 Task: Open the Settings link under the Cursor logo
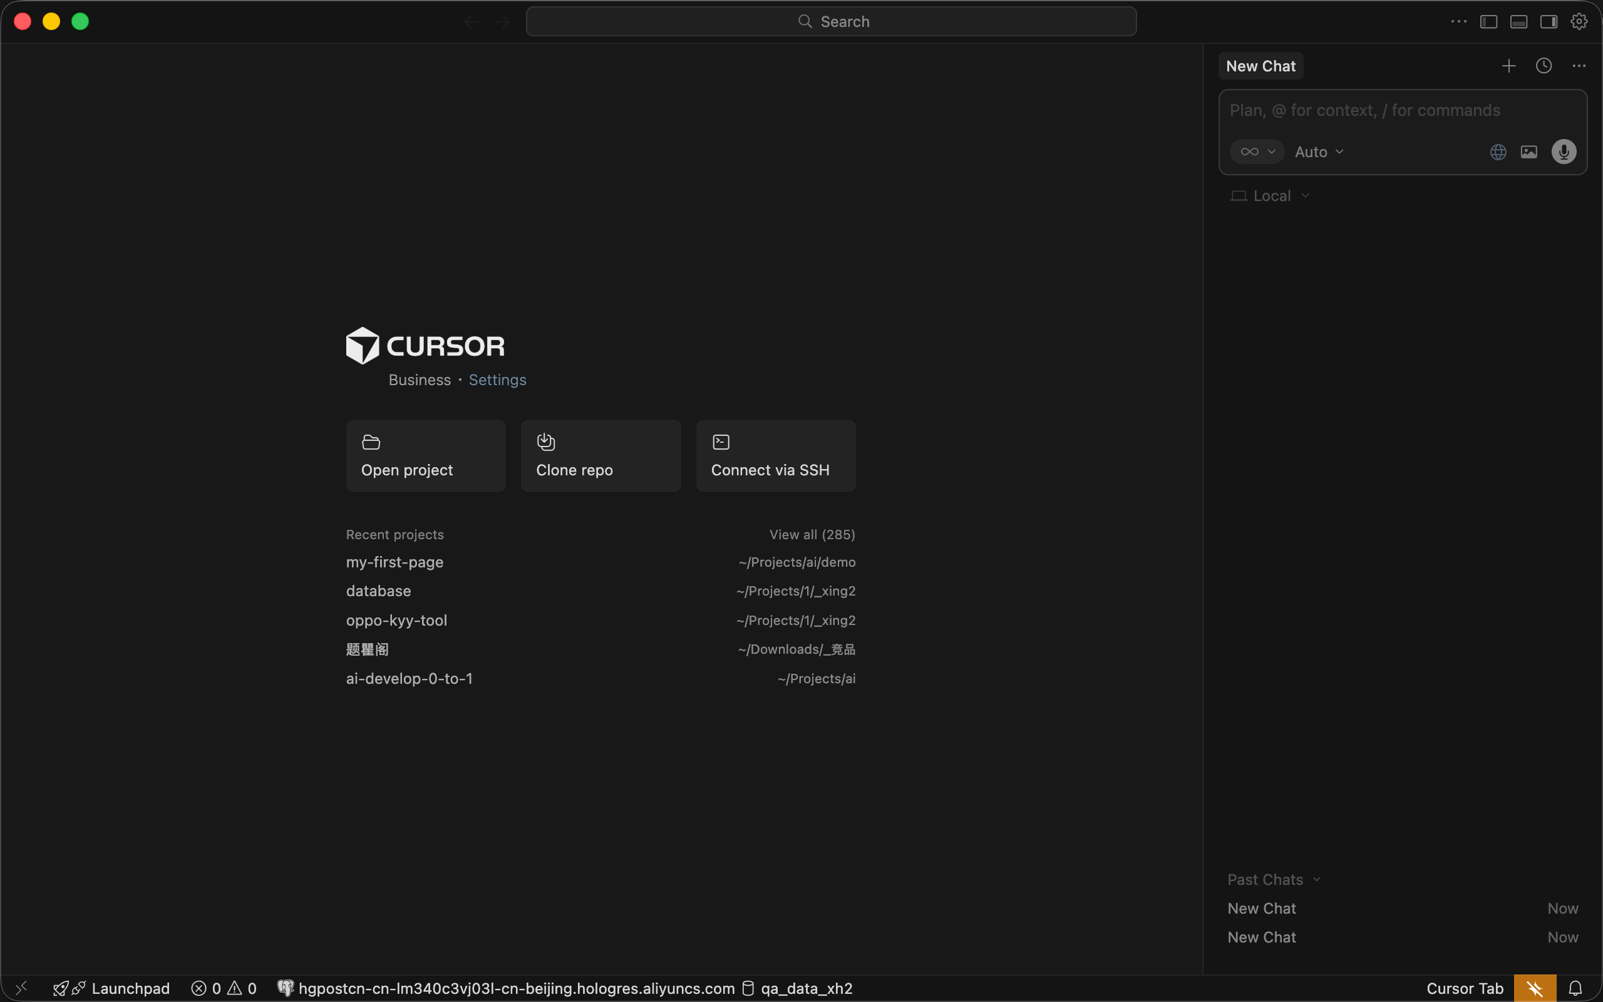pos(497,380)
